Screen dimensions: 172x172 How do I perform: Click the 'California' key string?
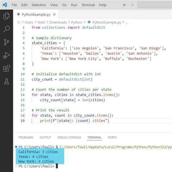(53, 48)
